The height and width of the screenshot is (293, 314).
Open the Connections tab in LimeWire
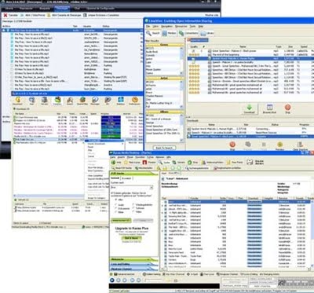click(188, 33)
